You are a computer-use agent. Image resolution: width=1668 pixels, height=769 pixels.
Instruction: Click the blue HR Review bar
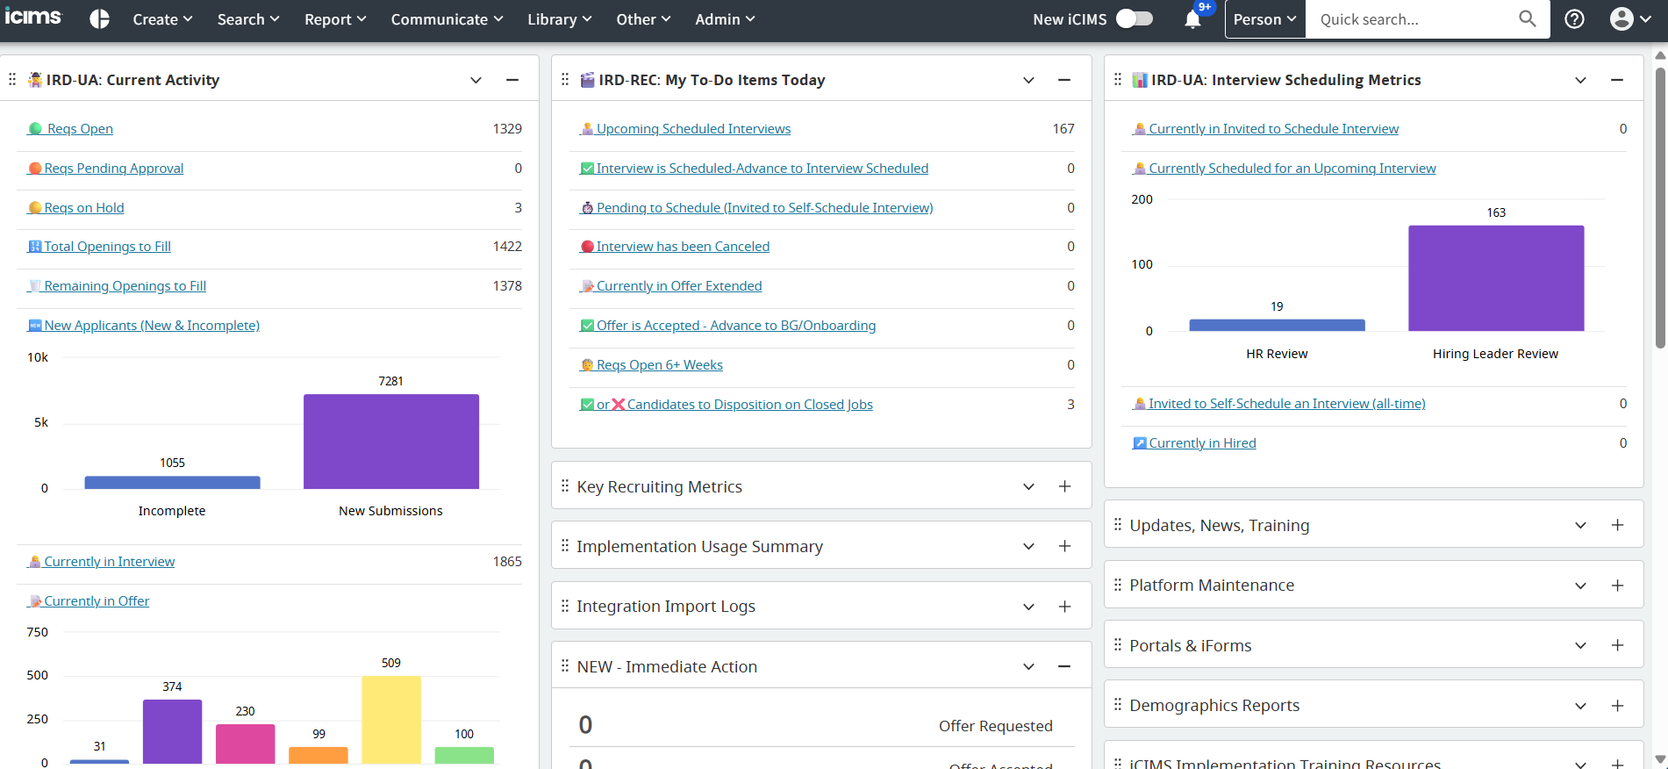coord(1277,325)
